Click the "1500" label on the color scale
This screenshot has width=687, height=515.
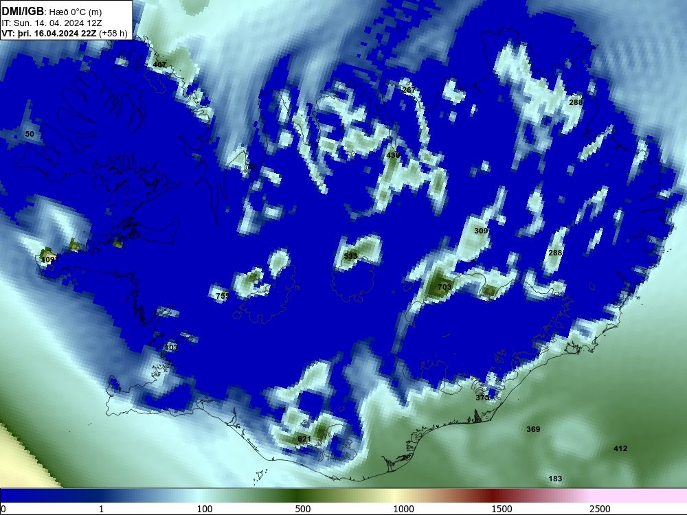(502, 509)
